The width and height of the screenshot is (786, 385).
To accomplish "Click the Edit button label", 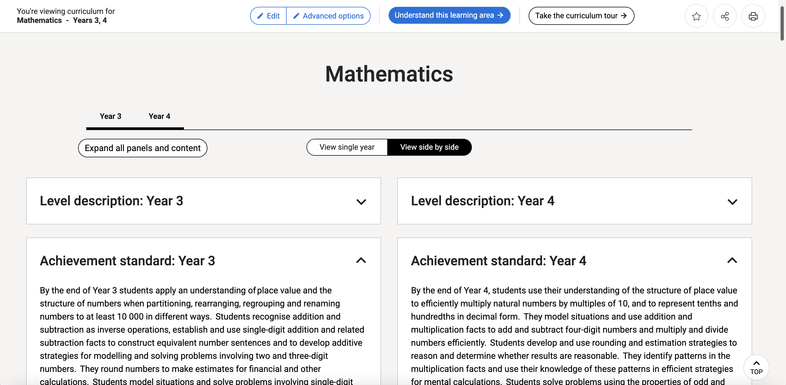I will [x=273, y=16].
